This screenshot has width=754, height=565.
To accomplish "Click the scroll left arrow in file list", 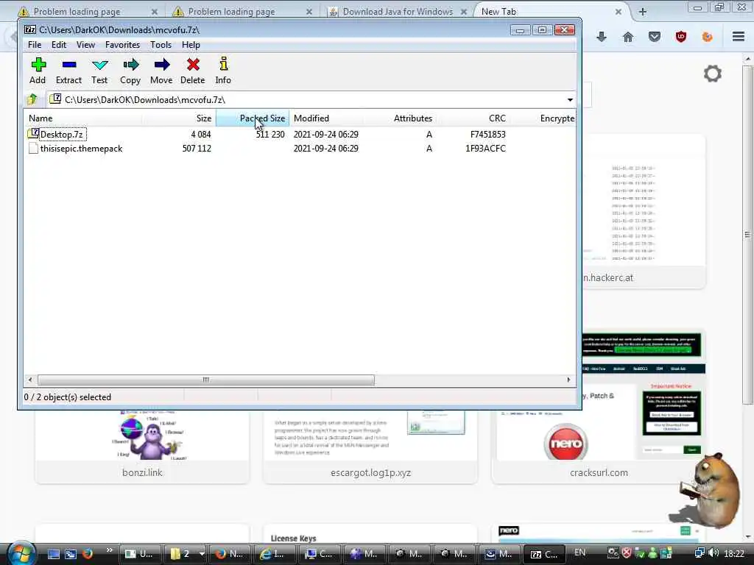I will [x=30, y=380].
